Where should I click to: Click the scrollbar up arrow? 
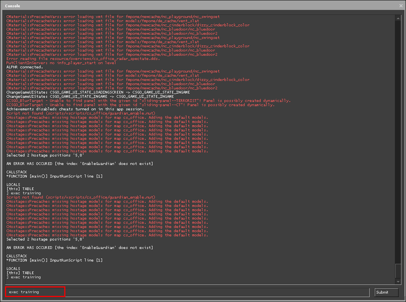[x=398, y=18]
